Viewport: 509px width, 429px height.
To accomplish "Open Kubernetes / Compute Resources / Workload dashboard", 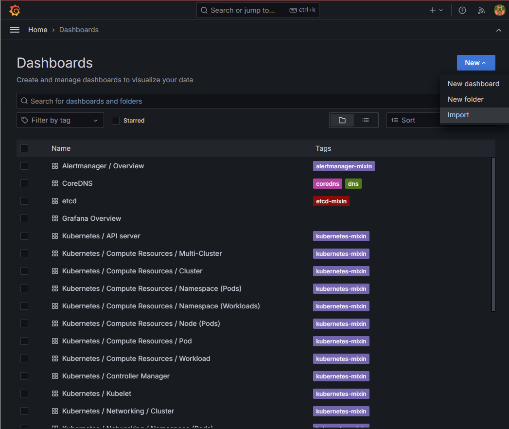I will (136, 358).
